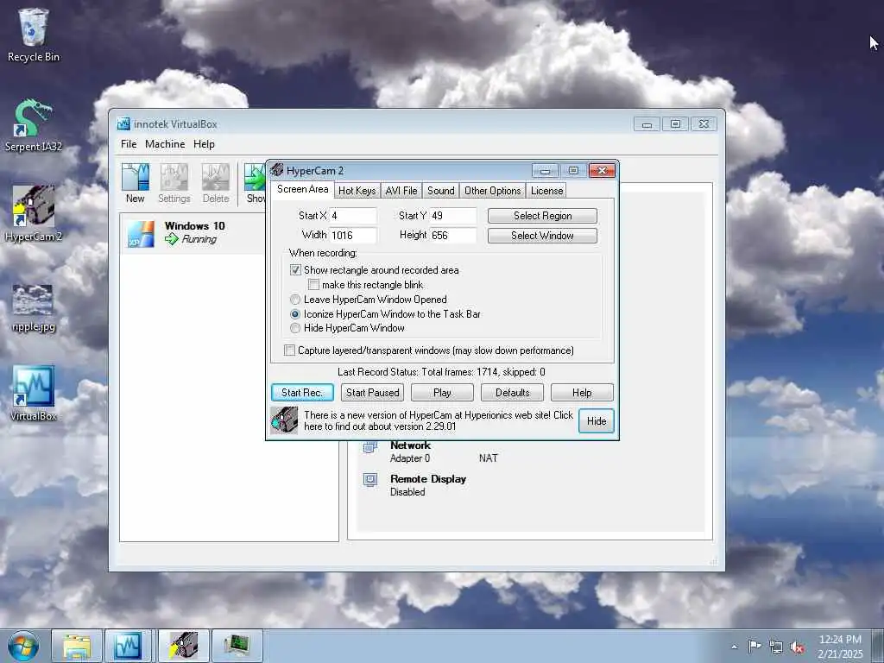Image resolution: width=884 pixels, height=663 pixels.
Task: Click the Start Rec. button
Action: point(302,393)
